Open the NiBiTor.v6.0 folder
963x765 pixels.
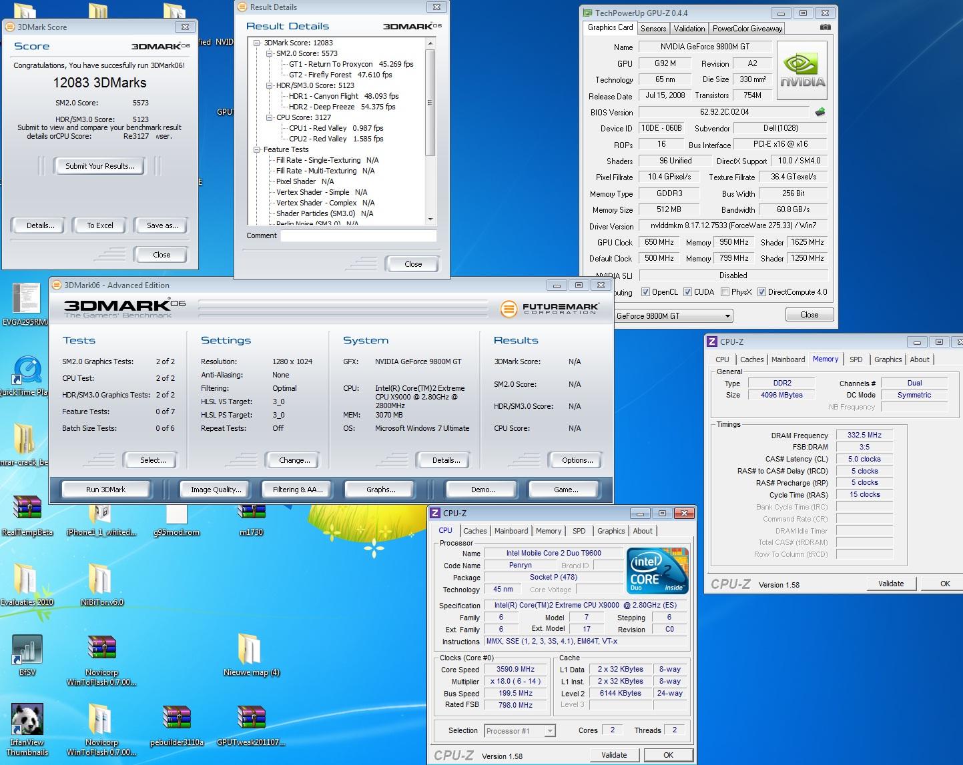(x=100, y=579)
